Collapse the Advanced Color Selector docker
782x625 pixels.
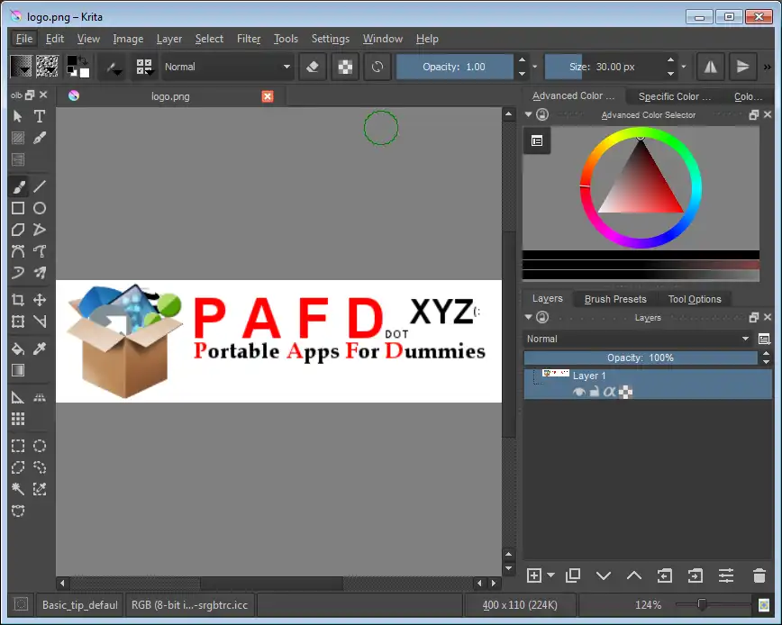click(528, 114)
